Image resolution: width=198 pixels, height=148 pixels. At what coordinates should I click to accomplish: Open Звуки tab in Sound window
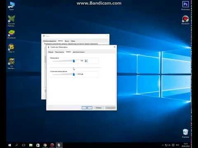pos(67,41)
